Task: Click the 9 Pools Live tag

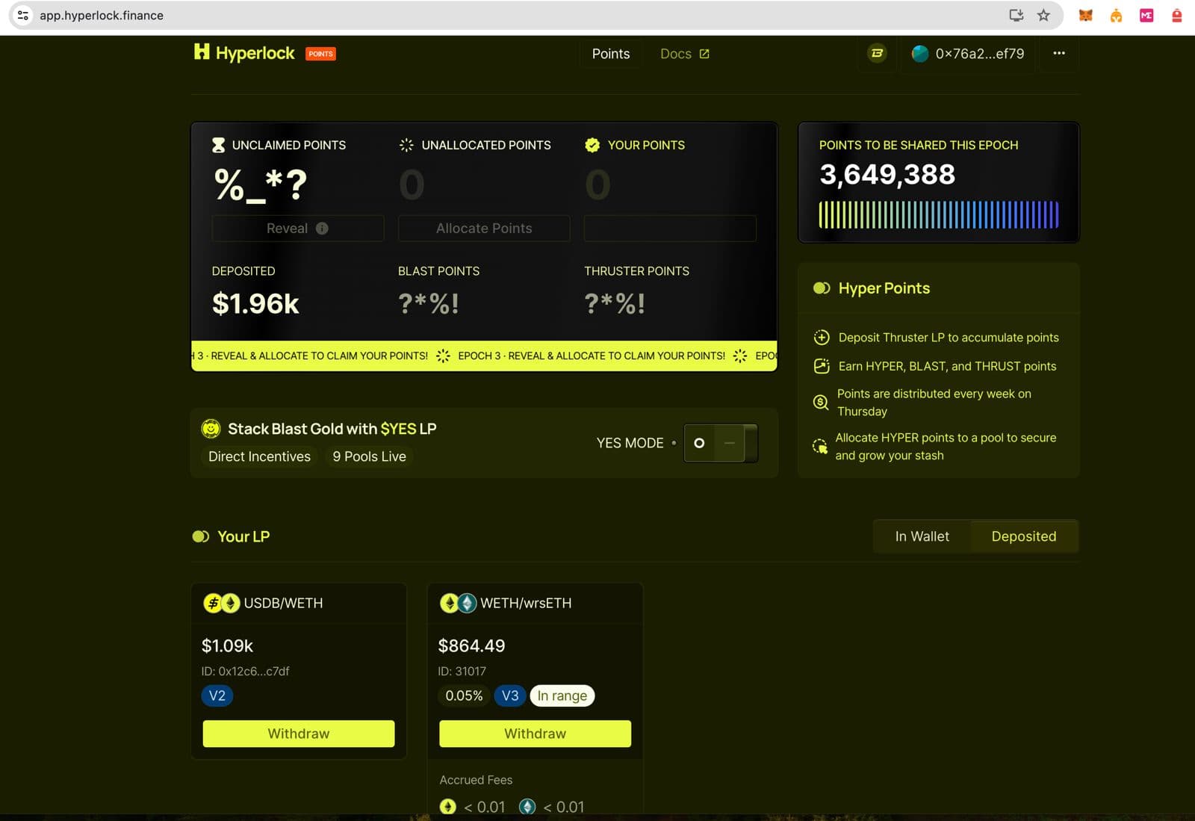Action: 369,456
